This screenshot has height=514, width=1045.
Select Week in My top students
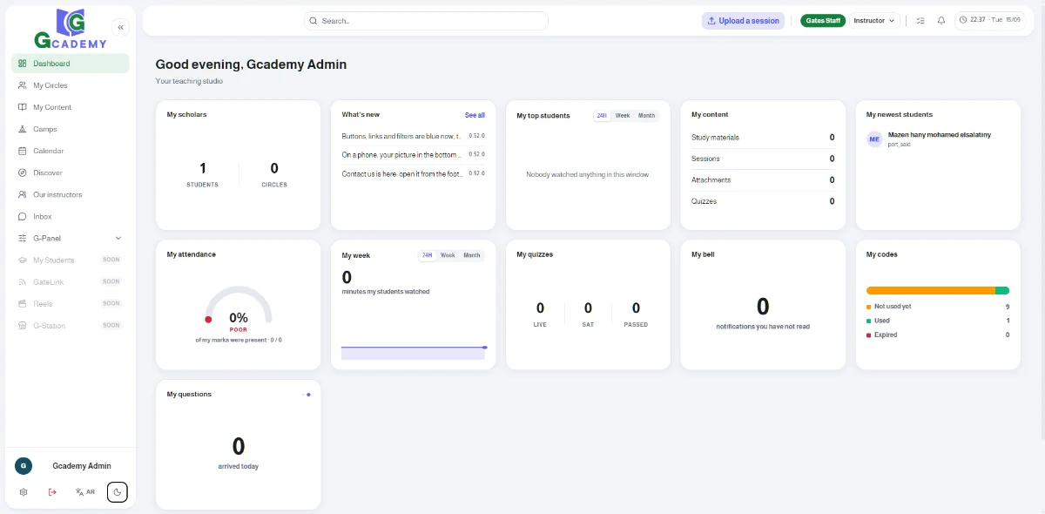pos(623,115)
